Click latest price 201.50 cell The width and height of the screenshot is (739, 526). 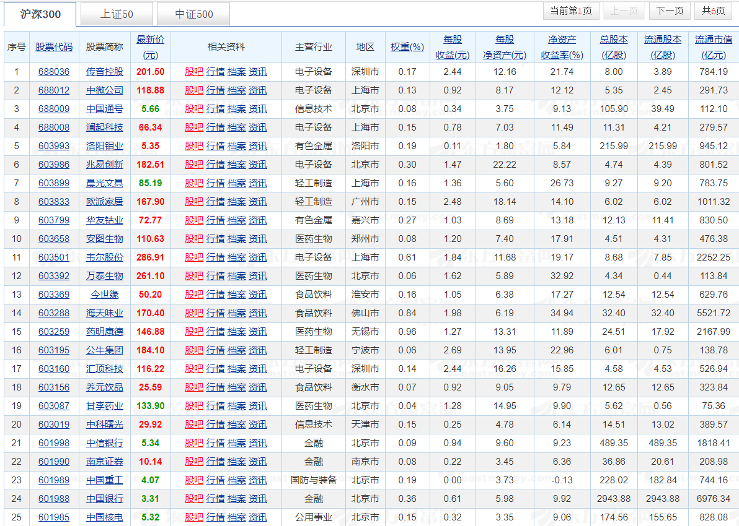[x=151, y=72]
